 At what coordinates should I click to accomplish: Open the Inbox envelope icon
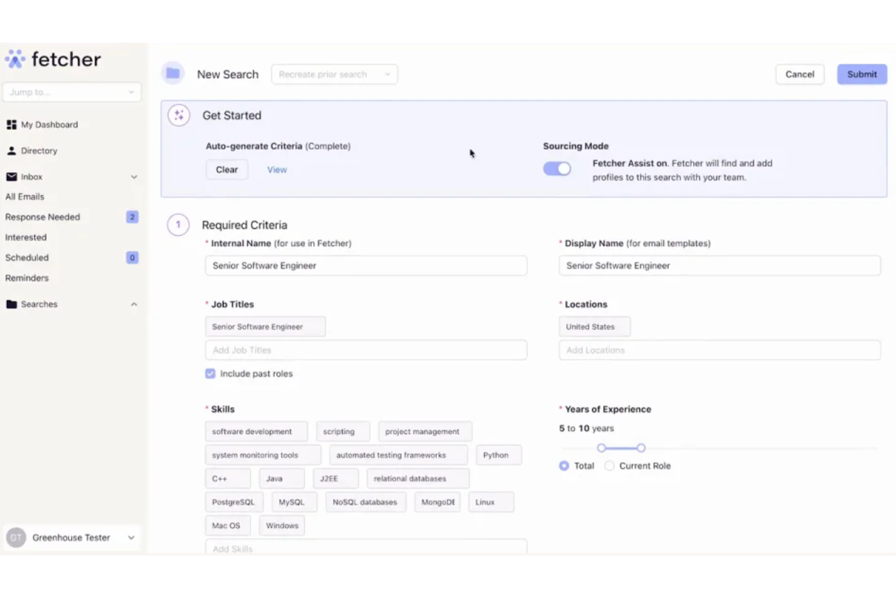click(x=11, y=176)
